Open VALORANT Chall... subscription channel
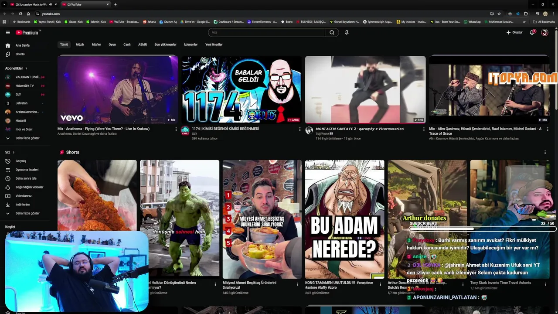Screen dimensions: 558x314 [x=25, y=77]
